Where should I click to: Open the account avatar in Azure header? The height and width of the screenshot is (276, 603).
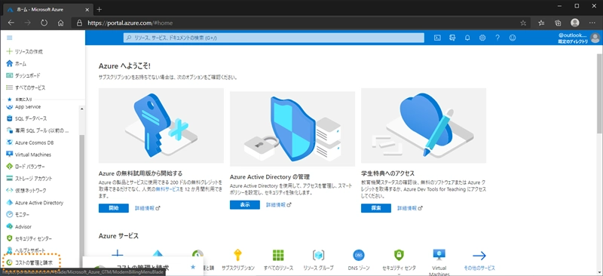(595, 38)
